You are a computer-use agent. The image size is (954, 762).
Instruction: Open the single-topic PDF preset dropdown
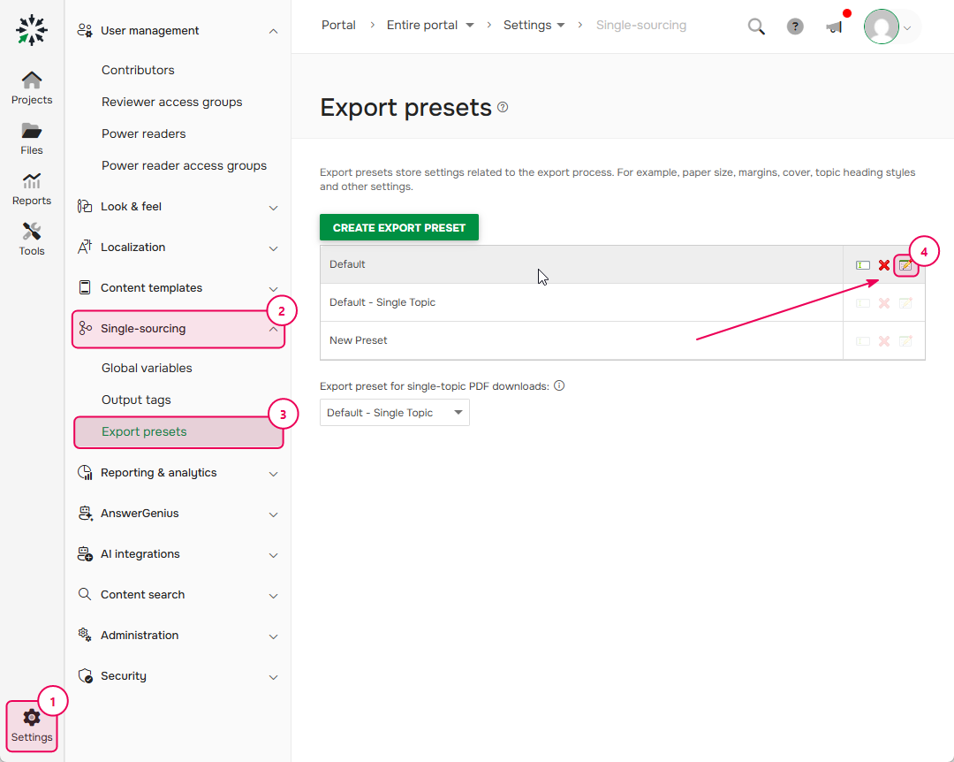click(x=394, y=412)
